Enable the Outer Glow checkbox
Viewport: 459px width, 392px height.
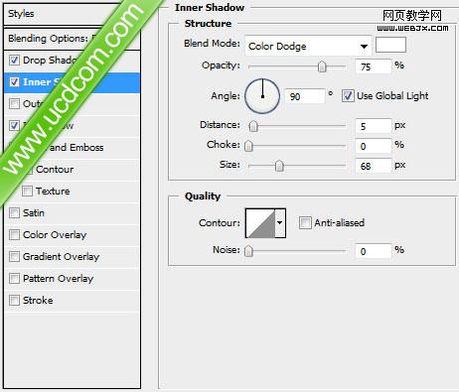point(14,103)
